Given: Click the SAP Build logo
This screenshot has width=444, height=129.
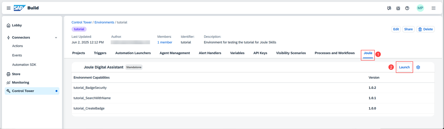Looking at the screenshot, I should point(26,8).
